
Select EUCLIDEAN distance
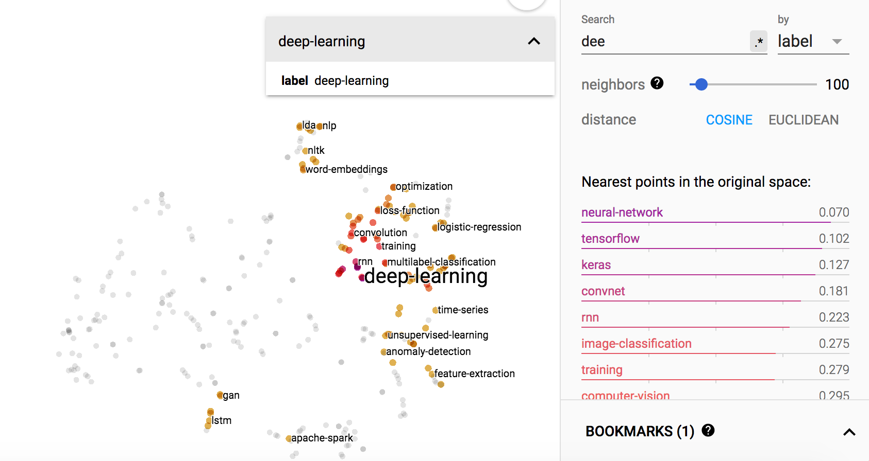[803, 120]
